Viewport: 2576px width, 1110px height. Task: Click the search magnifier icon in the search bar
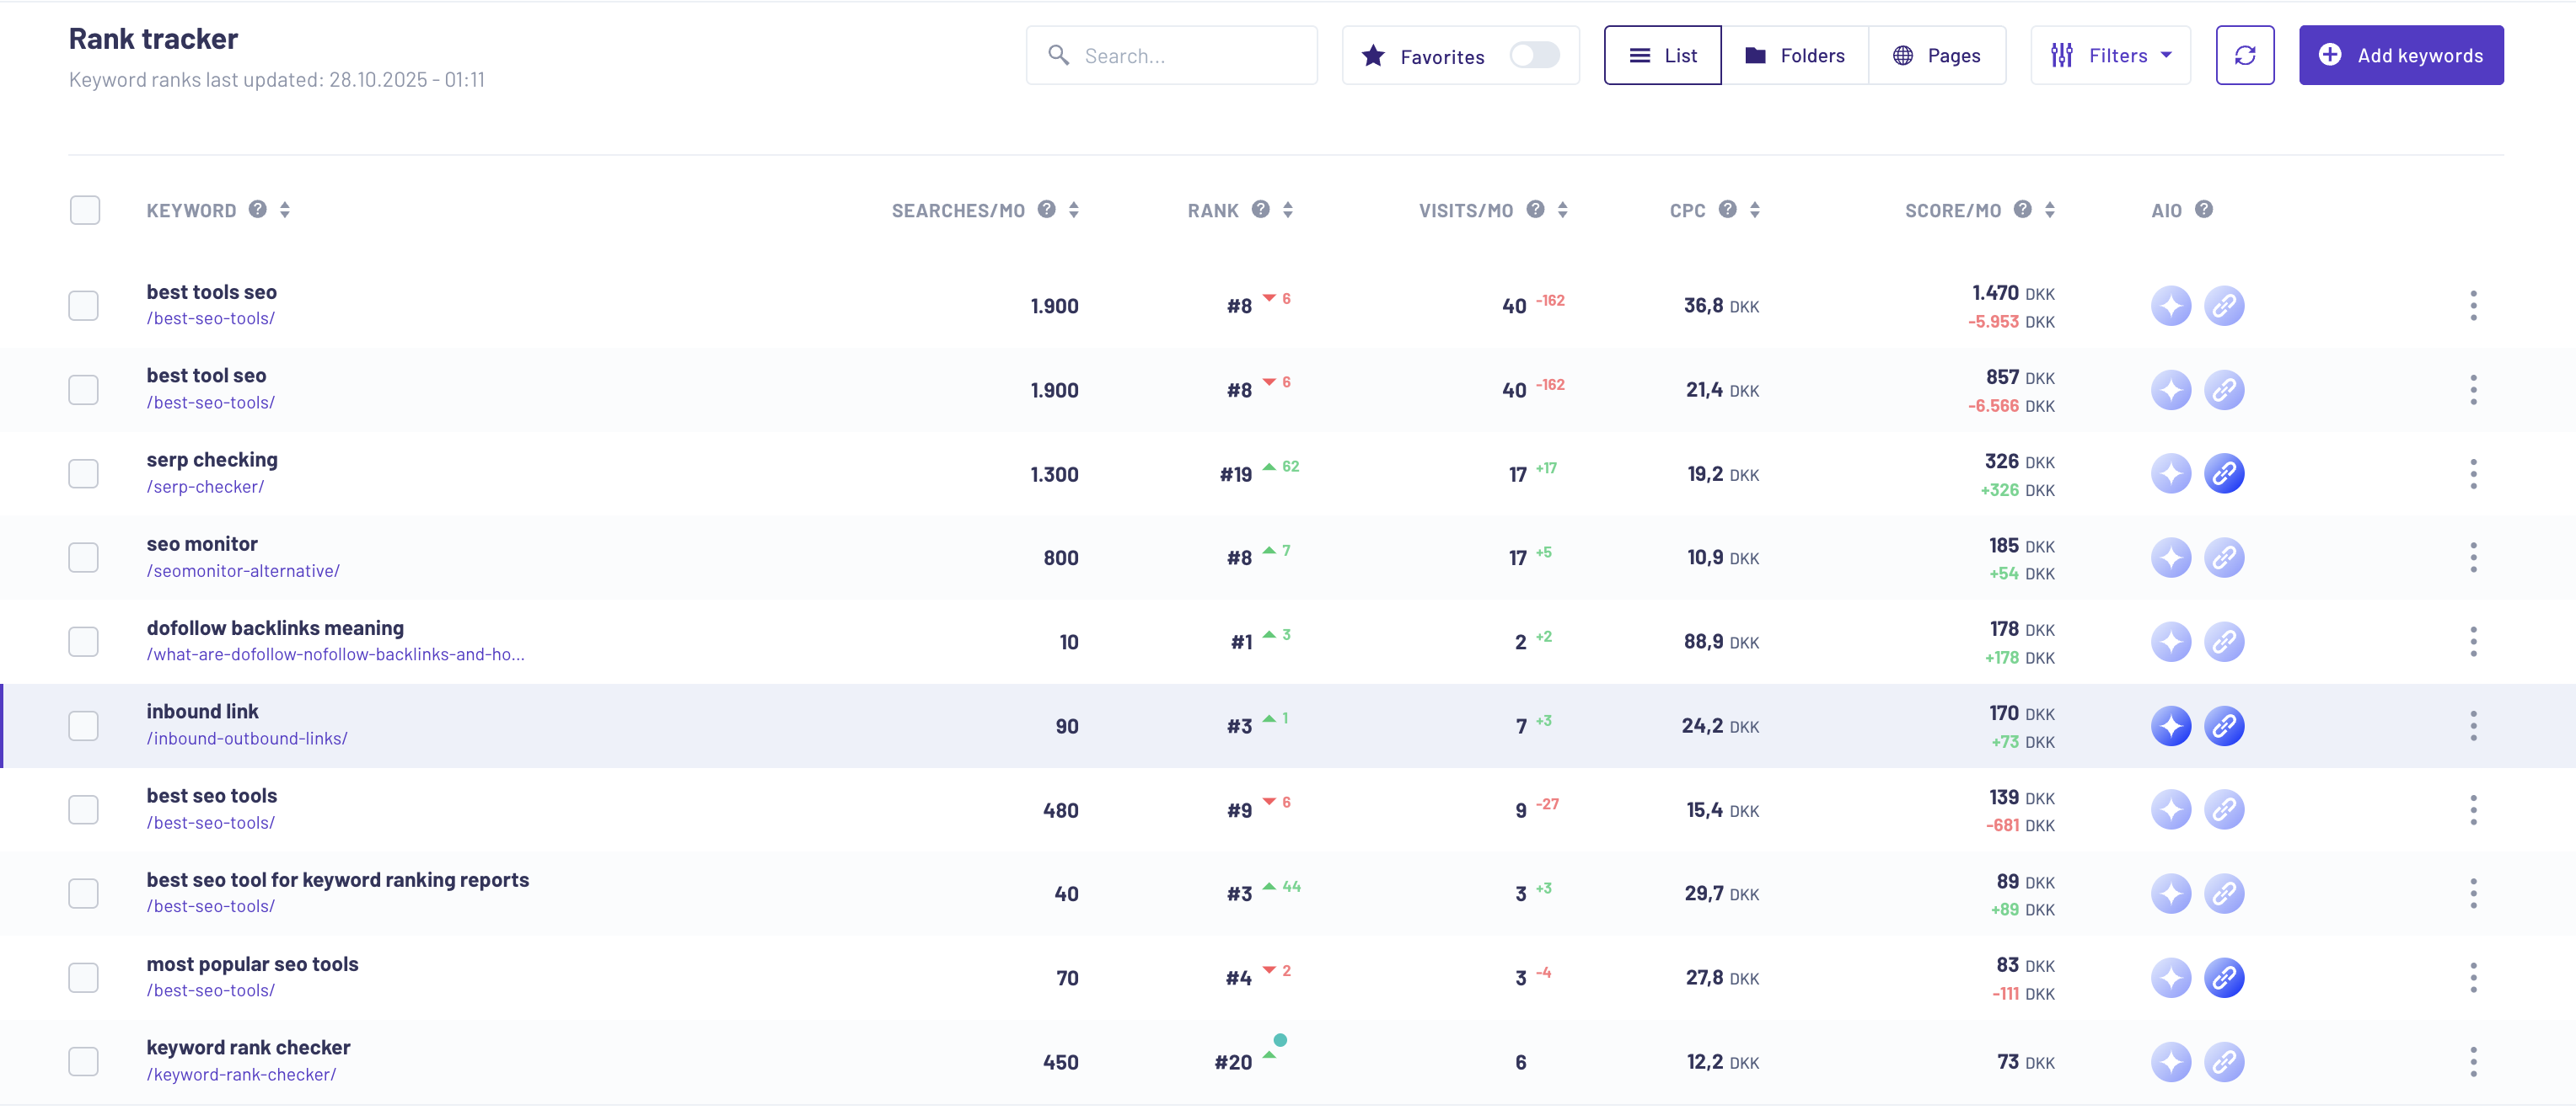pos(1059,55)
